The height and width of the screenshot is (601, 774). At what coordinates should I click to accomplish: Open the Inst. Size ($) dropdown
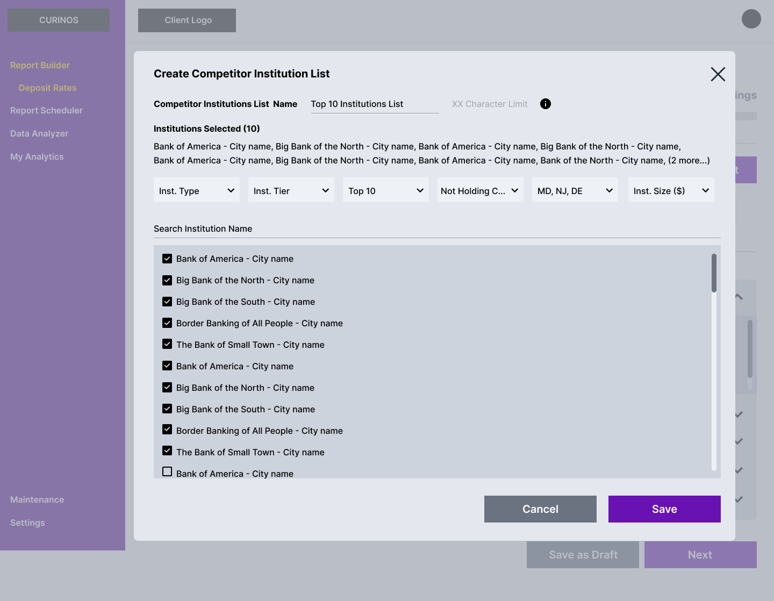[671, 190]
